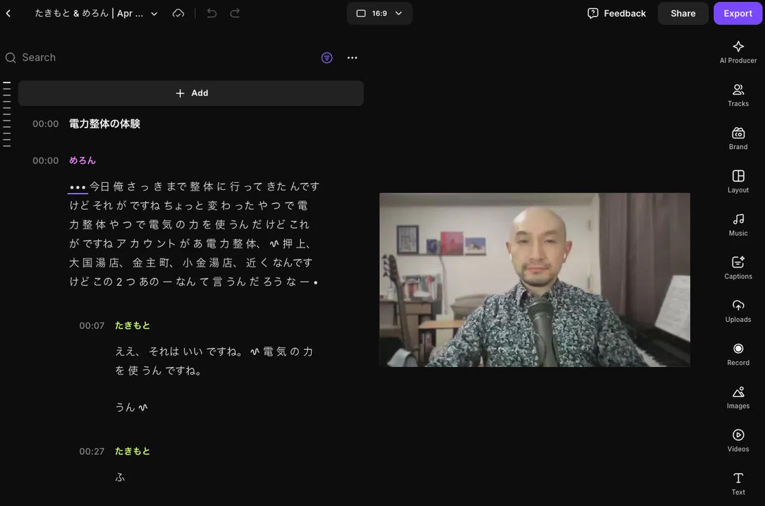Viewport: 765px width, 506px height.
Task: Click the transcript word 今日
Action: tap(99, 187)
